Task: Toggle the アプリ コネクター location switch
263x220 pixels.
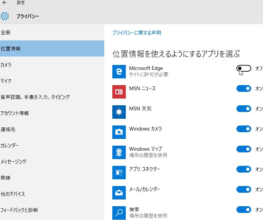Action: (x=244, y=169)
